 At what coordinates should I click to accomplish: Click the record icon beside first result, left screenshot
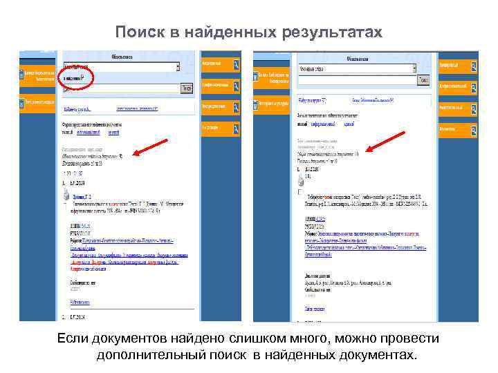(x=66, y=194)
